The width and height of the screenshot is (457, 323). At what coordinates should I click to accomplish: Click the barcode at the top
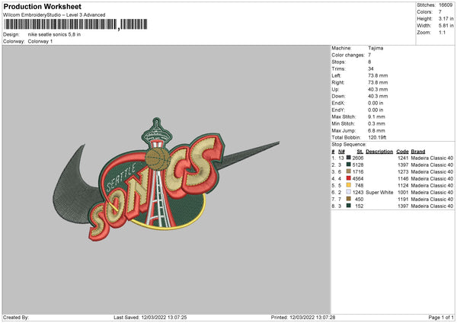pyautogui.click(x=75, y=24)
